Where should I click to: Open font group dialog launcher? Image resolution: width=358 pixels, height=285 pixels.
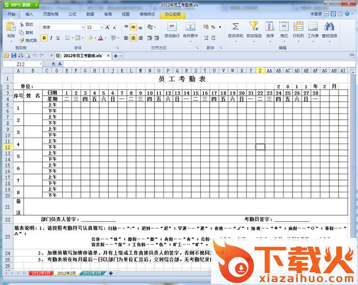tap(118, 48)
